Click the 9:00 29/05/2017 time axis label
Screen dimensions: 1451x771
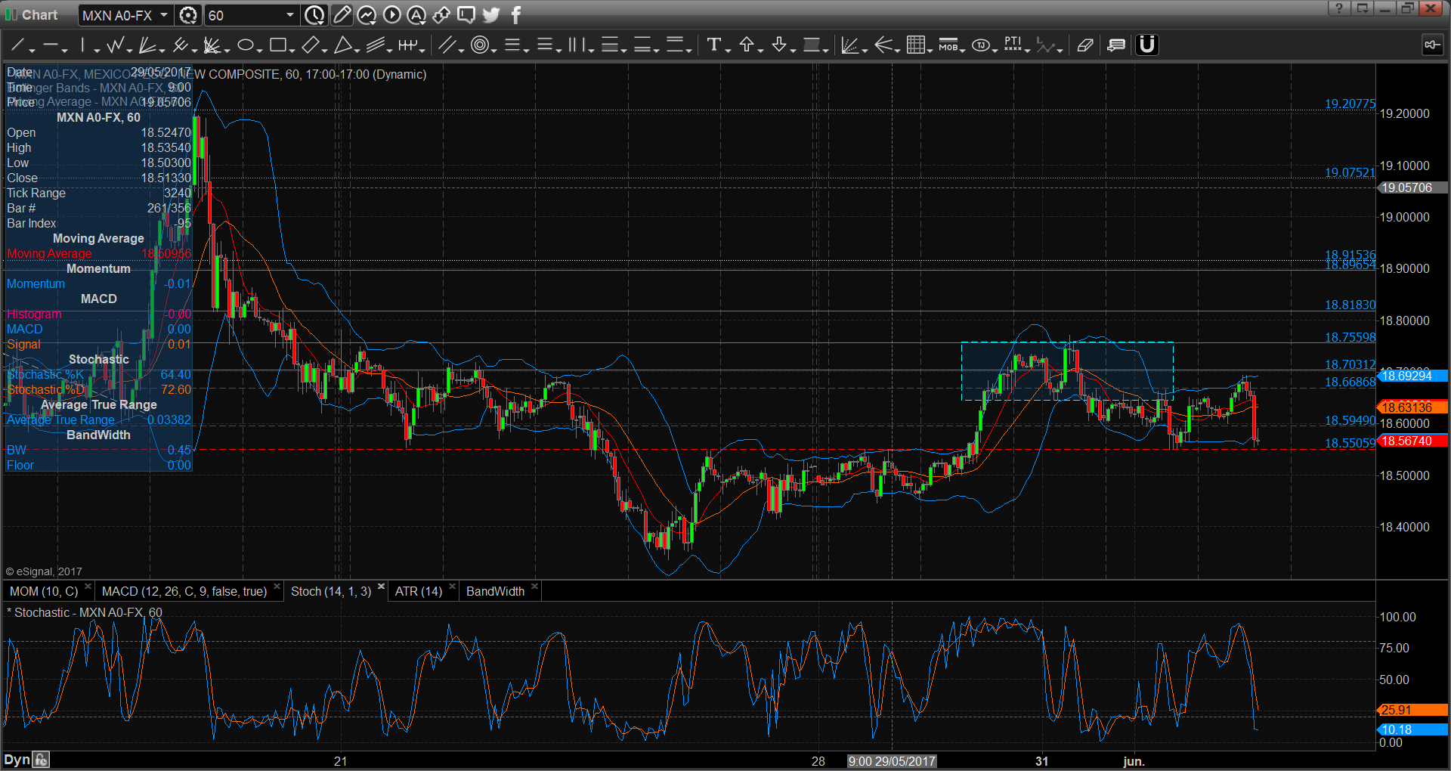coord(892,761)
